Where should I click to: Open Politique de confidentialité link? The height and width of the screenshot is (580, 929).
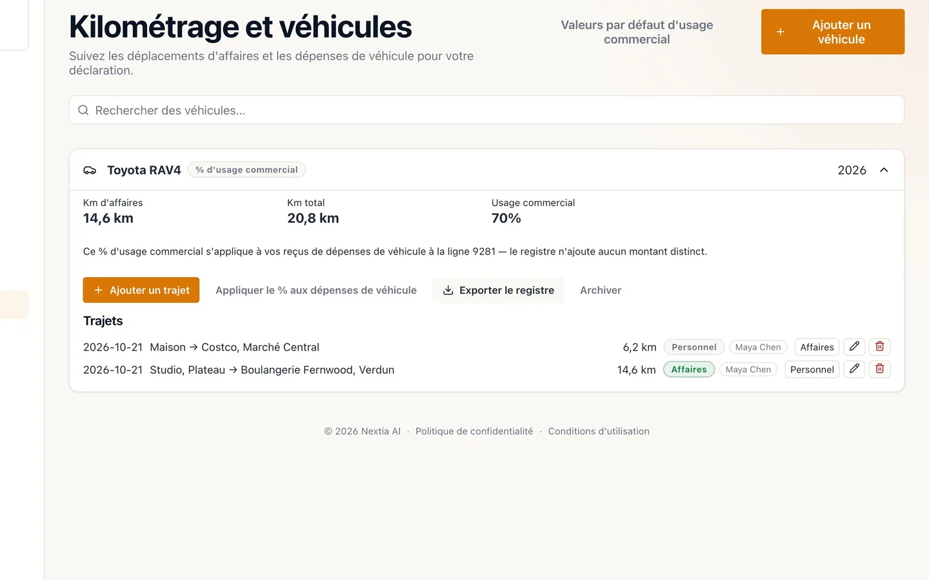point(474,431)
